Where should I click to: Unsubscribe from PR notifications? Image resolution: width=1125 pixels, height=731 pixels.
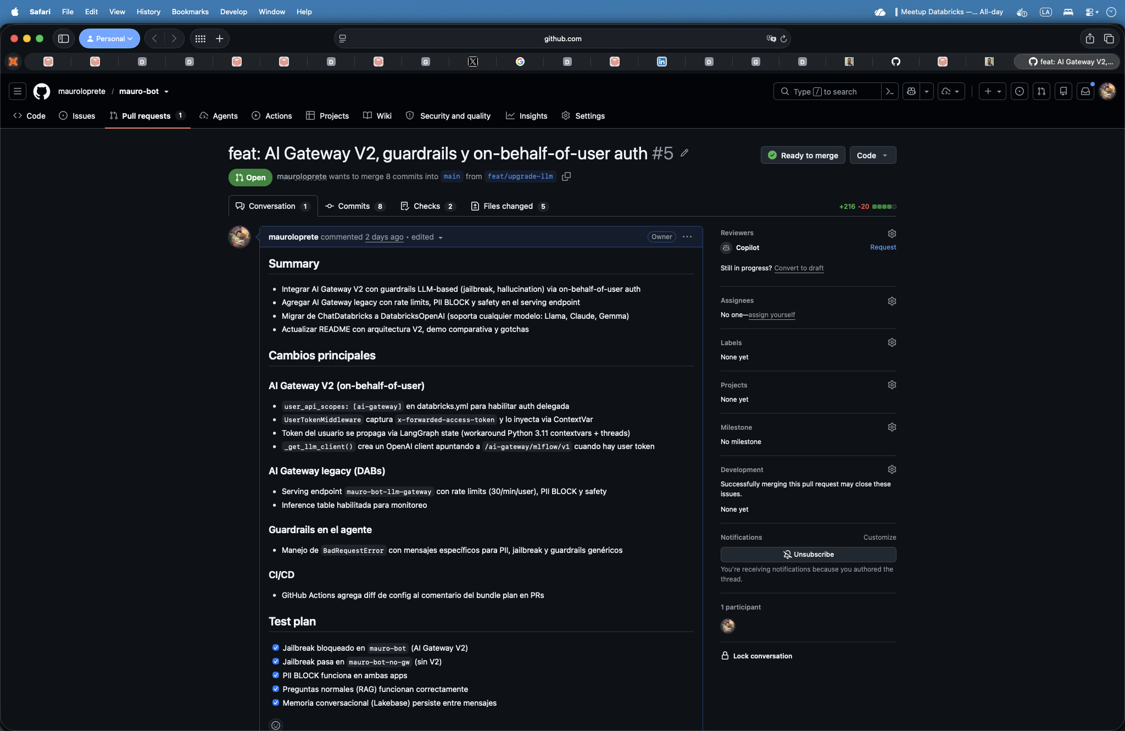(808, 554)
